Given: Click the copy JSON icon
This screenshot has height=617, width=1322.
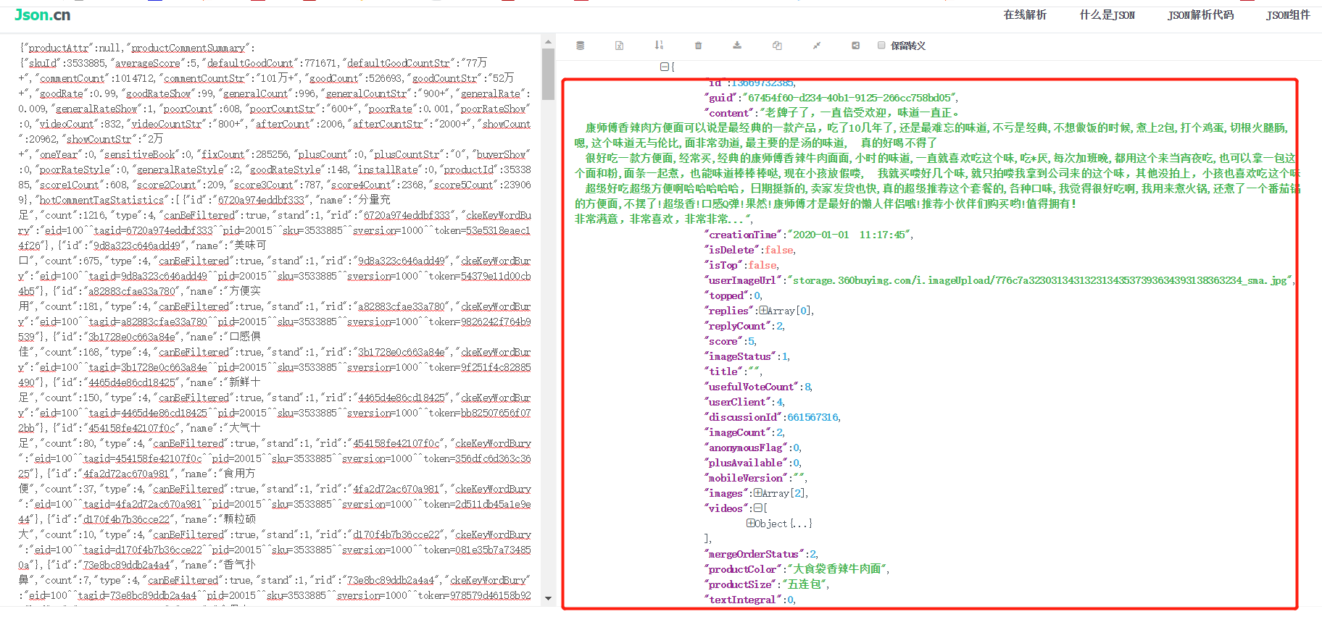Looking at the screenshot, I should point(777,46).
